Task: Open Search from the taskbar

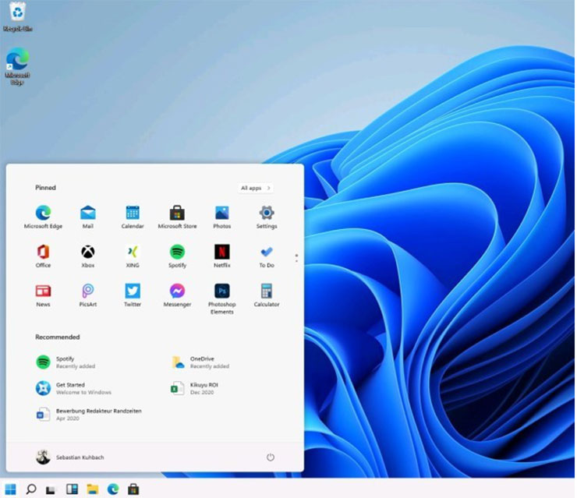Action: [31, 489]
